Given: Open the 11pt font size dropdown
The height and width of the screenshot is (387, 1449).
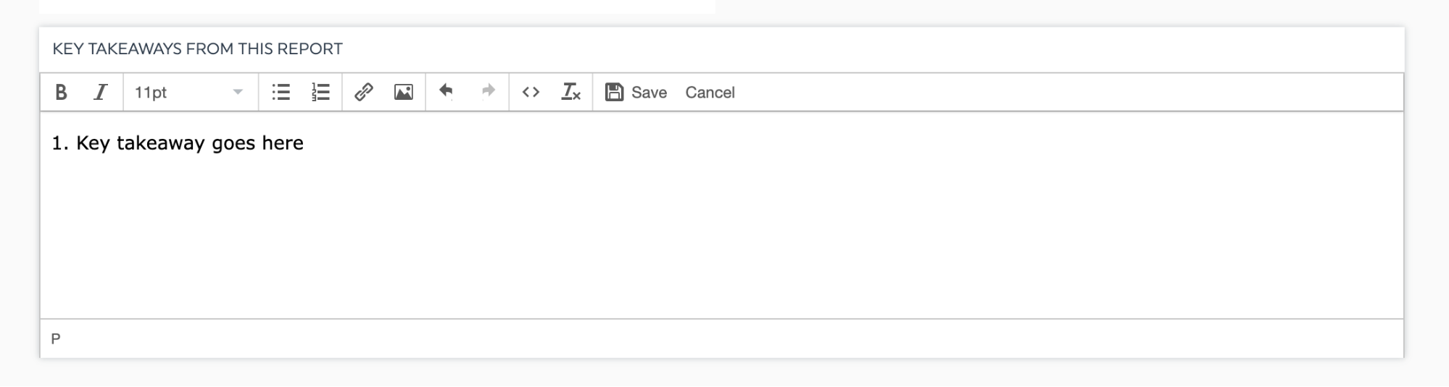Looking at the screenshot, I should (188, 92).
